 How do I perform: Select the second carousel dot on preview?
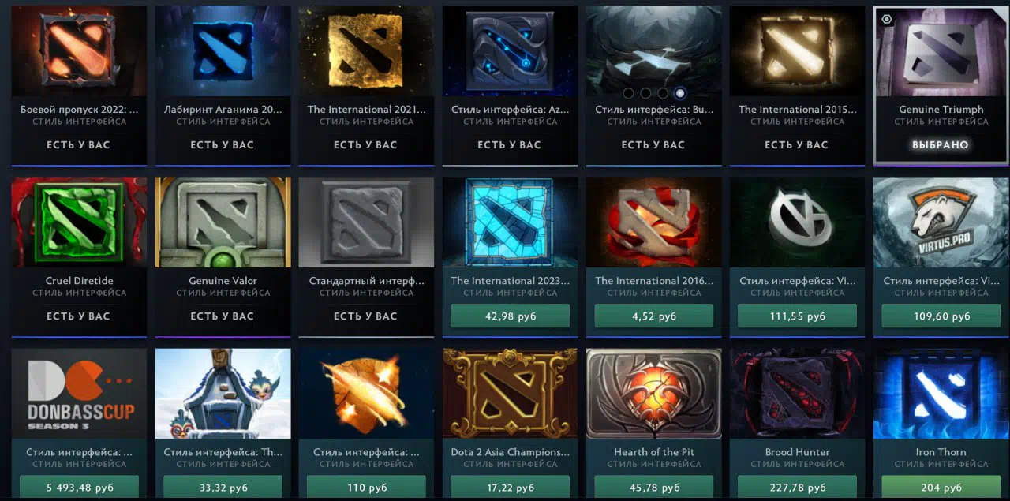pos(645,93)
